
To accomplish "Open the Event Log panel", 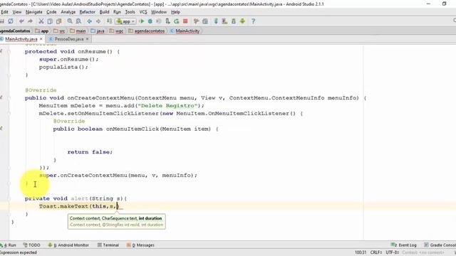I will pyautogui.click(x=404, y=245).
